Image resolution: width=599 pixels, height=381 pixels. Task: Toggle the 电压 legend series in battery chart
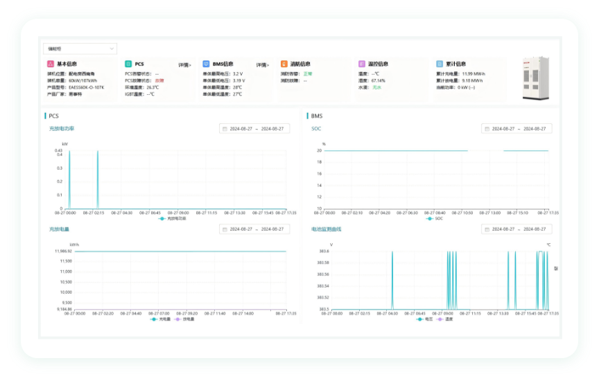pos(424,319)
